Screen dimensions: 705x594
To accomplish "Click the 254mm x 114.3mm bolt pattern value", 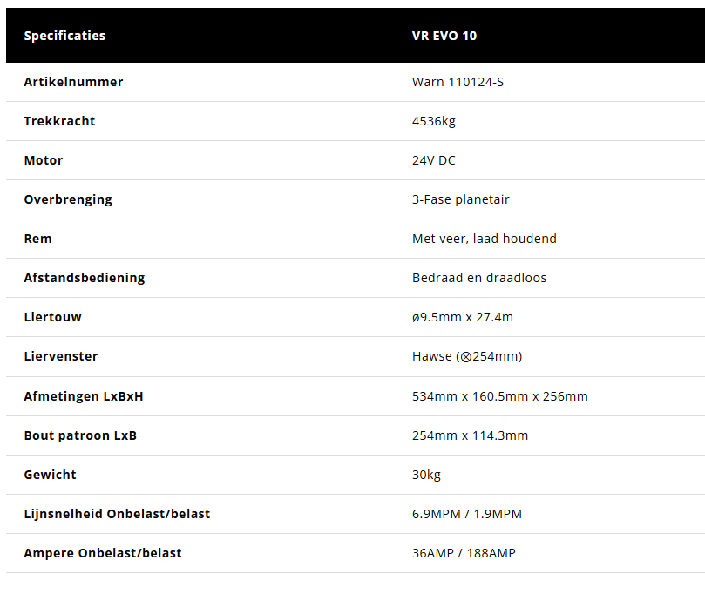I will click(470, 435).
